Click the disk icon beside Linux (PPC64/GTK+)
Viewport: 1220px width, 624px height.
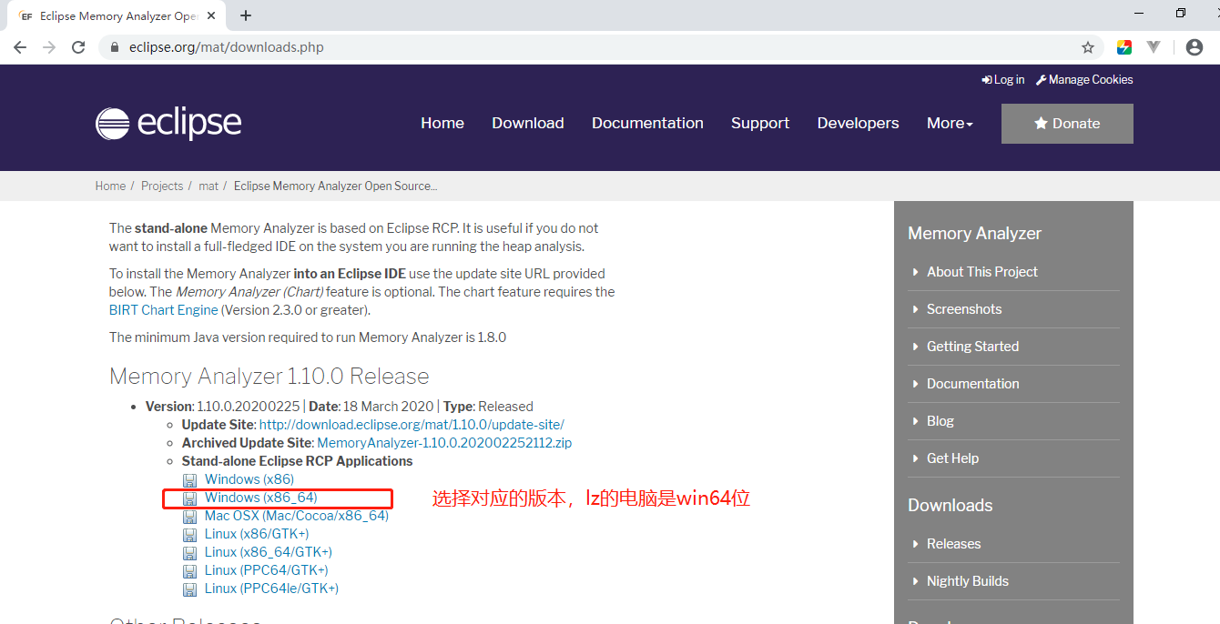coord(189,571)
